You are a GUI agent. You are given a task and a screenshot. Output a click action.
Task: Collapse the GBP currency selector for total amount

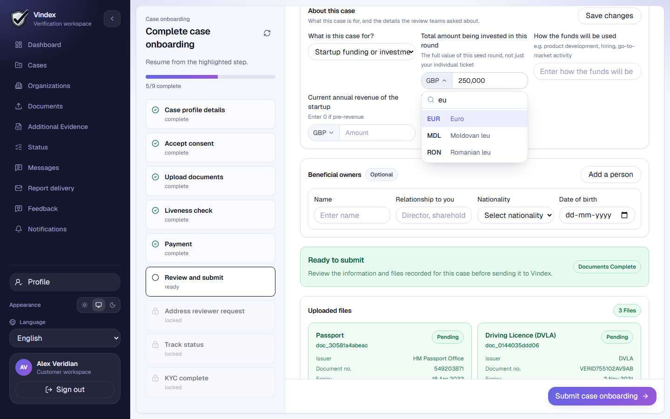(437, 81)
